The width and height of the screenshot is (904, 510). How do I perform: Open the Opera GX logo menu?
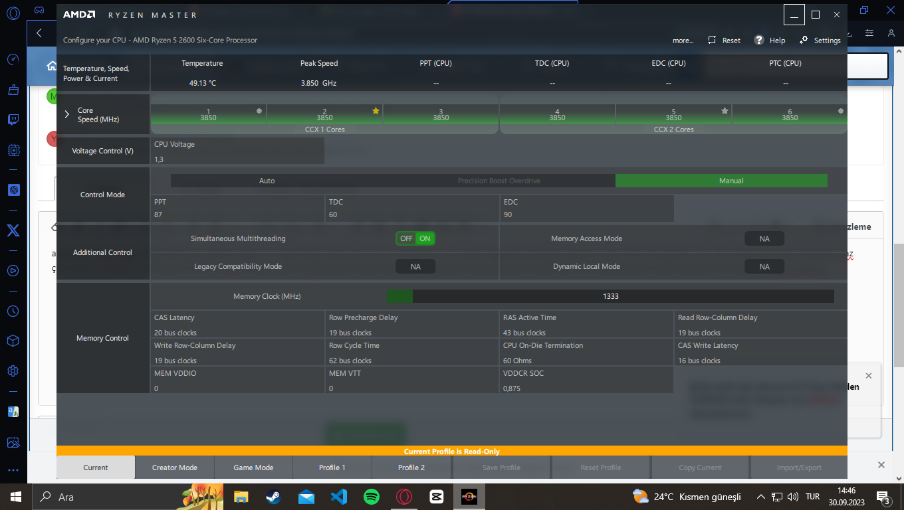click(x=13, y=13)
